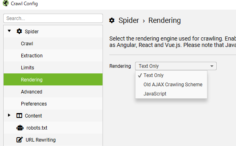Click the Screaming Frog app logo icon
The image size is (236, 146).
click(6, 3)
